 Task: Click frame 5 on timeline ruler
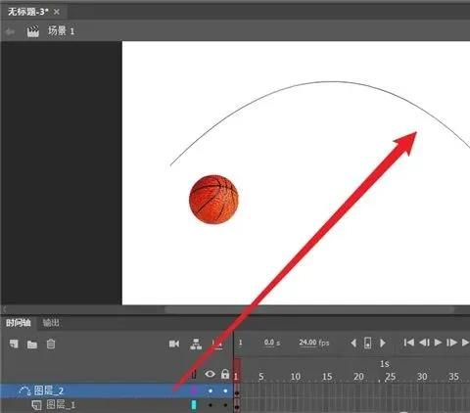click(261, 377)
